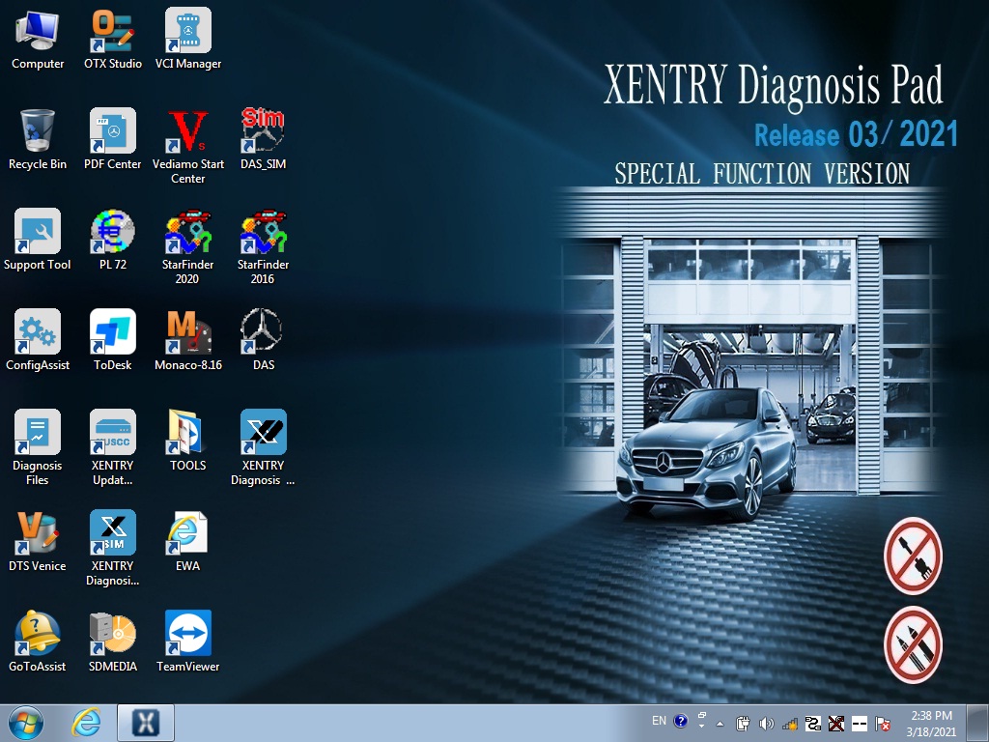The height and width of the screenshot is (742, 989).
Task: Select the Support Tool shortcut
Action: tap(38, 240)
